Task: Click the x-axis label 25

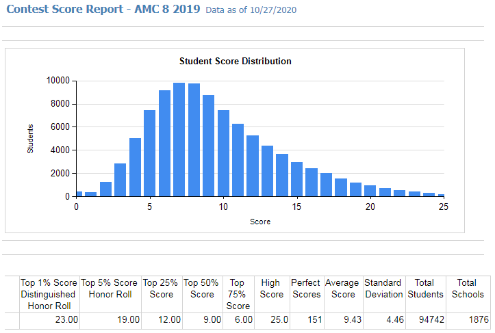Action: (444, 207)
